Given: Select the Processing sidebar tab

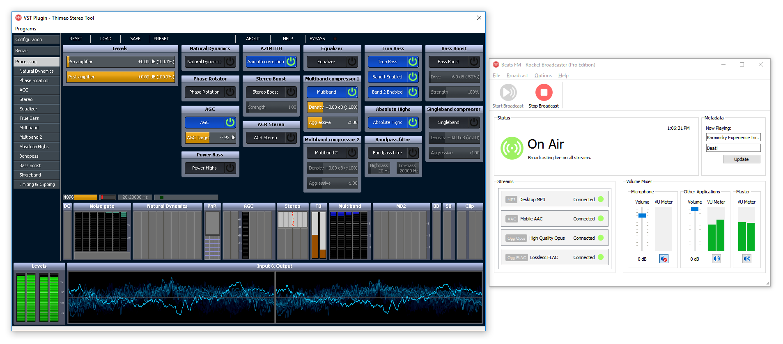Looking at the screenshot, I should click(x=37, y=62).
